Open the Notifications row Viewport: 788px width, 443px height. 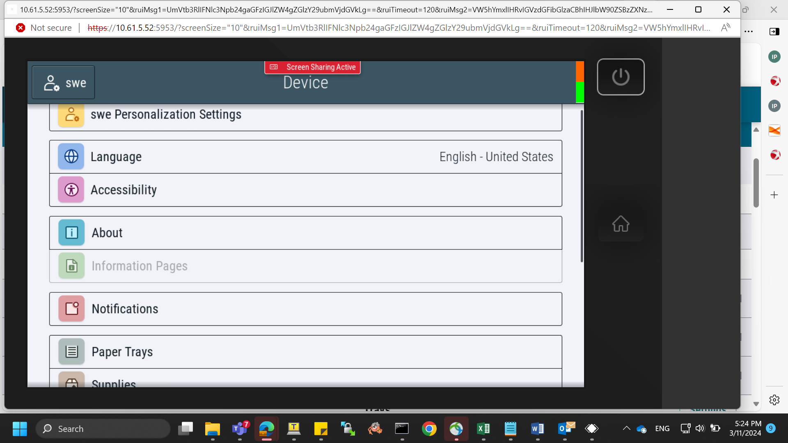(x=306, y=309)
